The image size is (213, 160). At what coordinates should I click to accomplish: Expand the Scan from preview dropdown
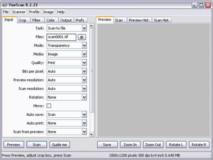coord(67,132)
